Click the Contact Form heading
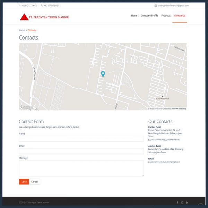The width and height of the screenshot is (208, 208). (x=31, y=121)
